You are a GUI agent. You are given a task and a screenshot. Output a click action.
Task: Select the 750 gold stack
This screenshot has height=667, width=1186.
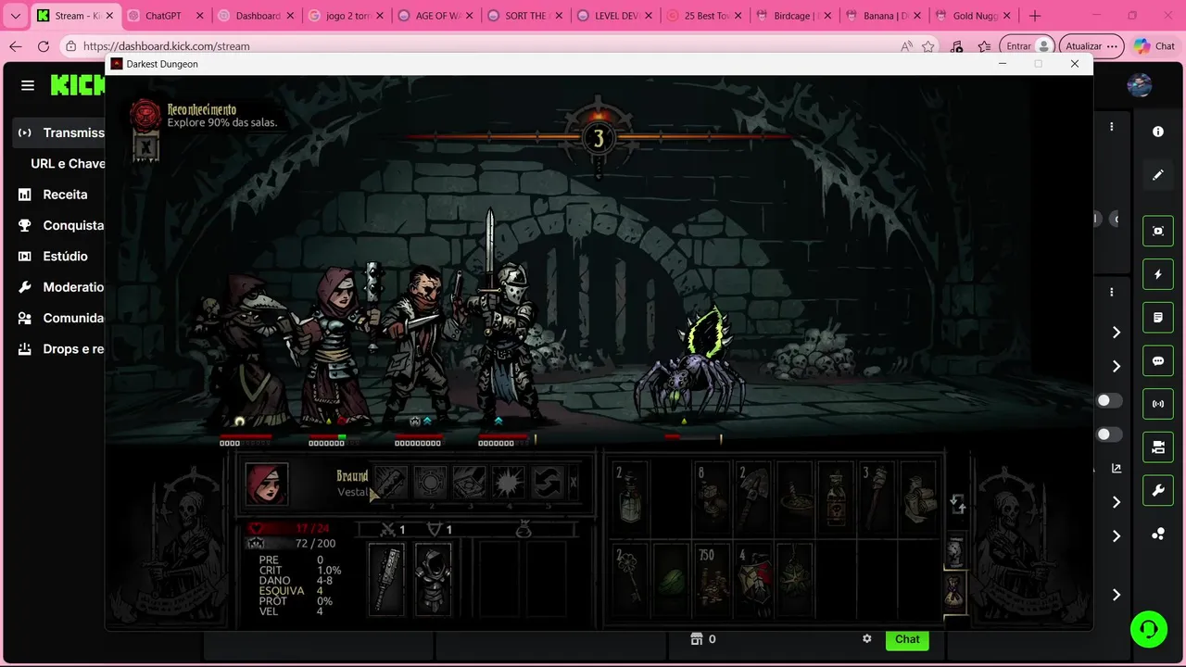tap(713, 579)
